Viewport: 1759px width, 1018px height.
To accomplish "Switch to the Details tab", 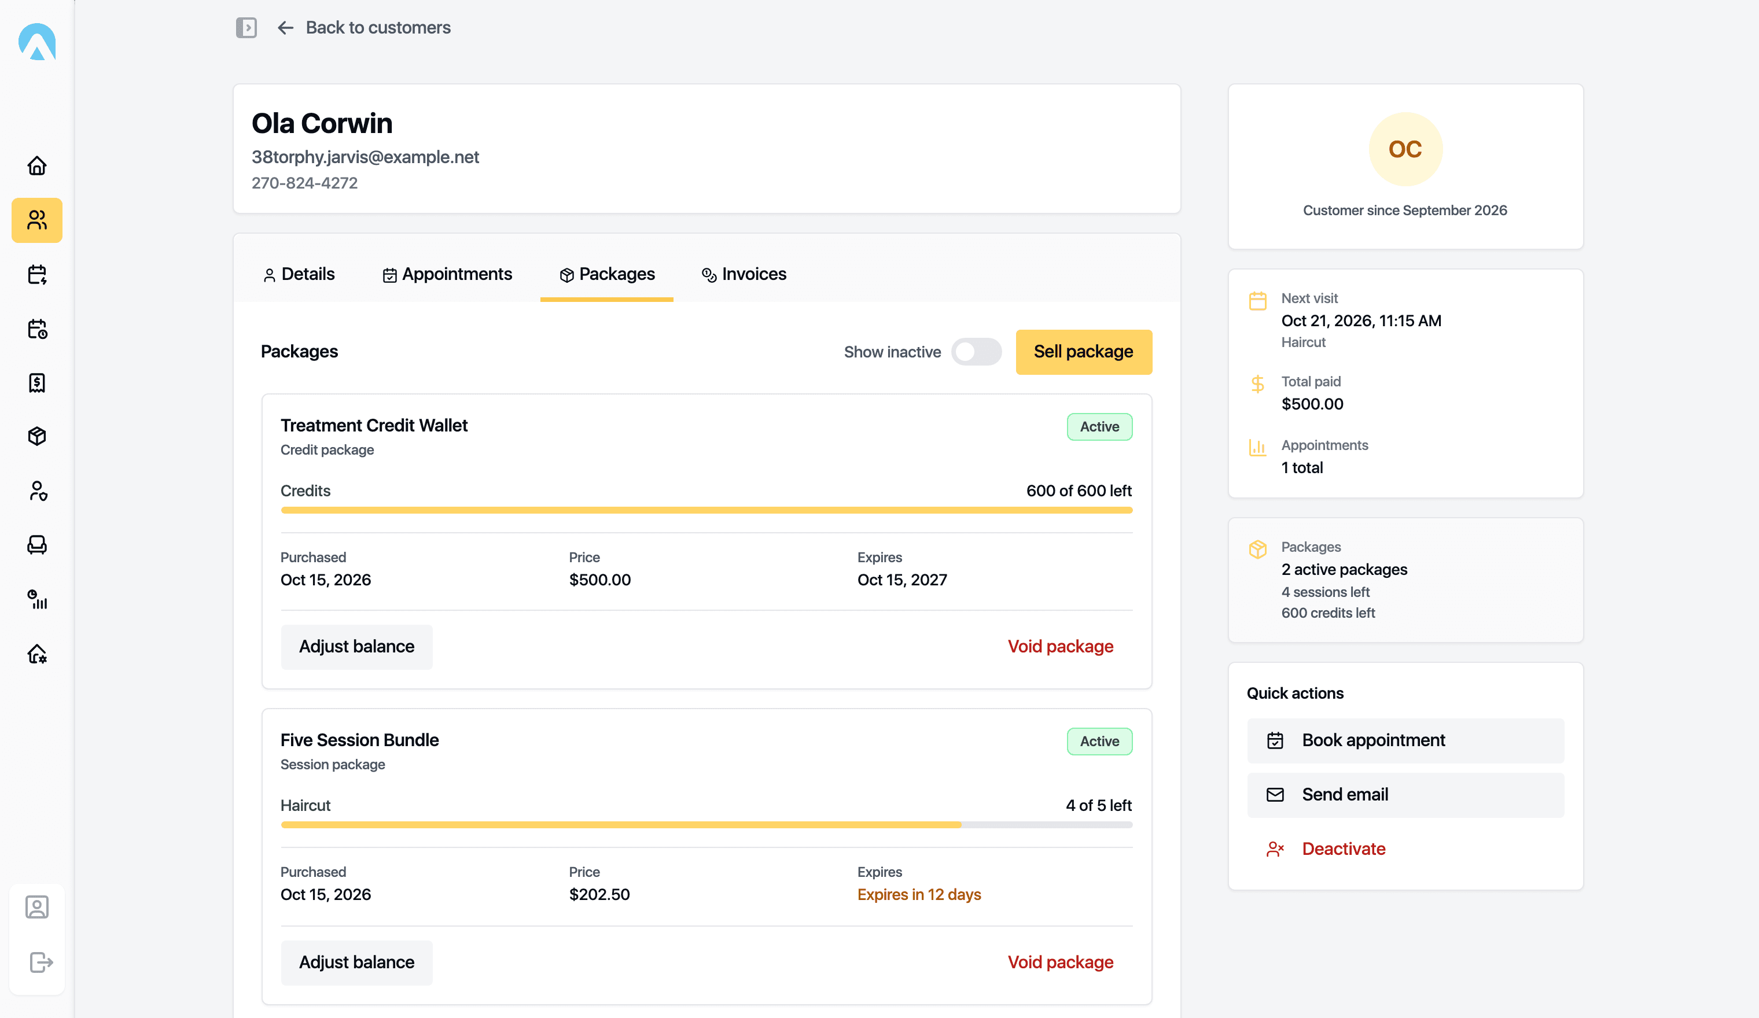I will point(299,274).
